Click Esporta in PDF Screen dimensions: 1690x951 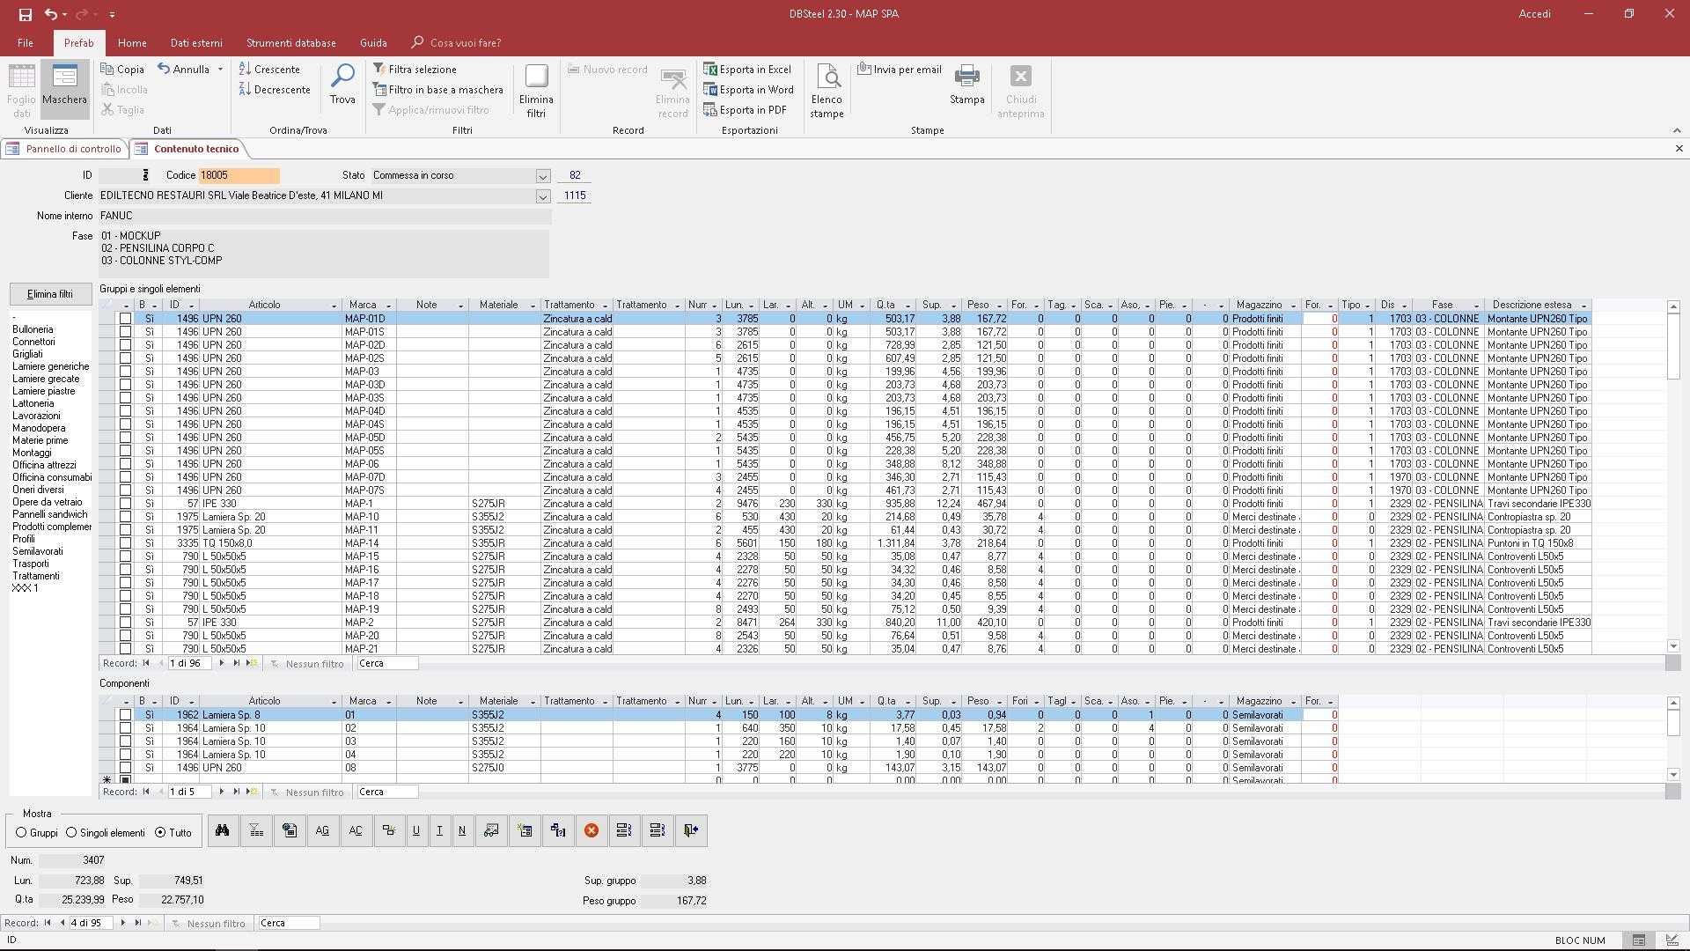coord(746,109)
